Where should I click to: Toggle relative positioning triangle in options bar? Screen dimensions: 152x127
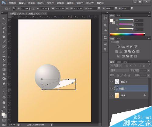coord(33,9)
